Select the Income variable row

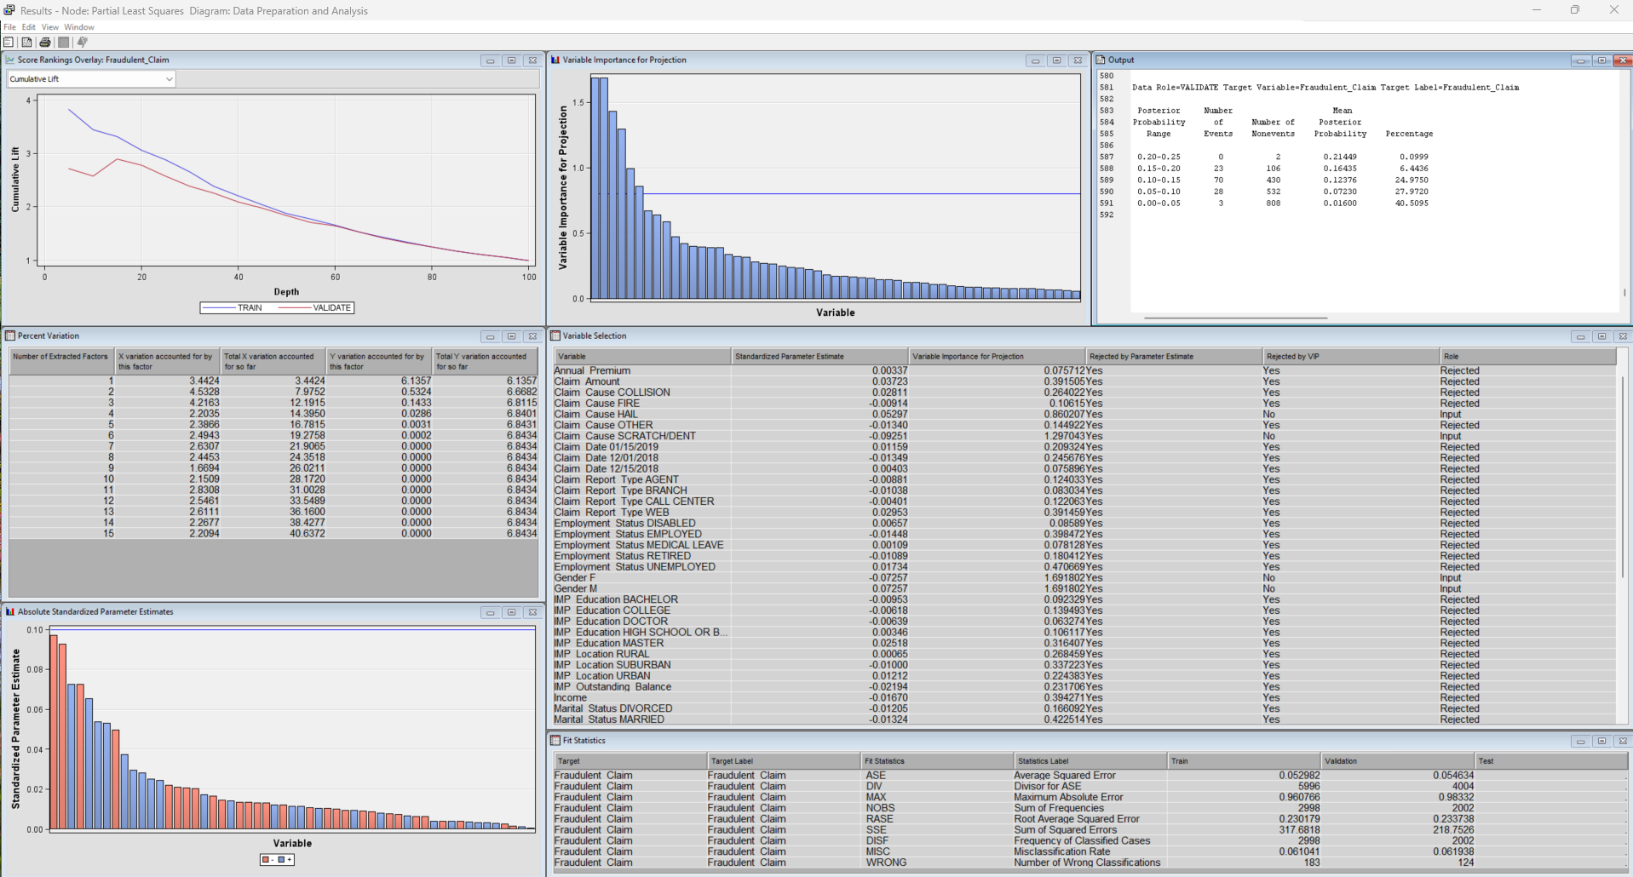(1084, 698)
